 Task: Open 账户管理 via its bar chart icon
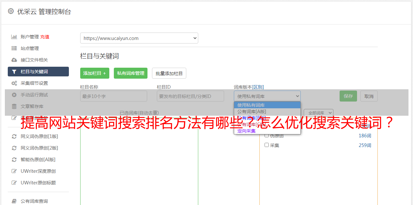14,37
